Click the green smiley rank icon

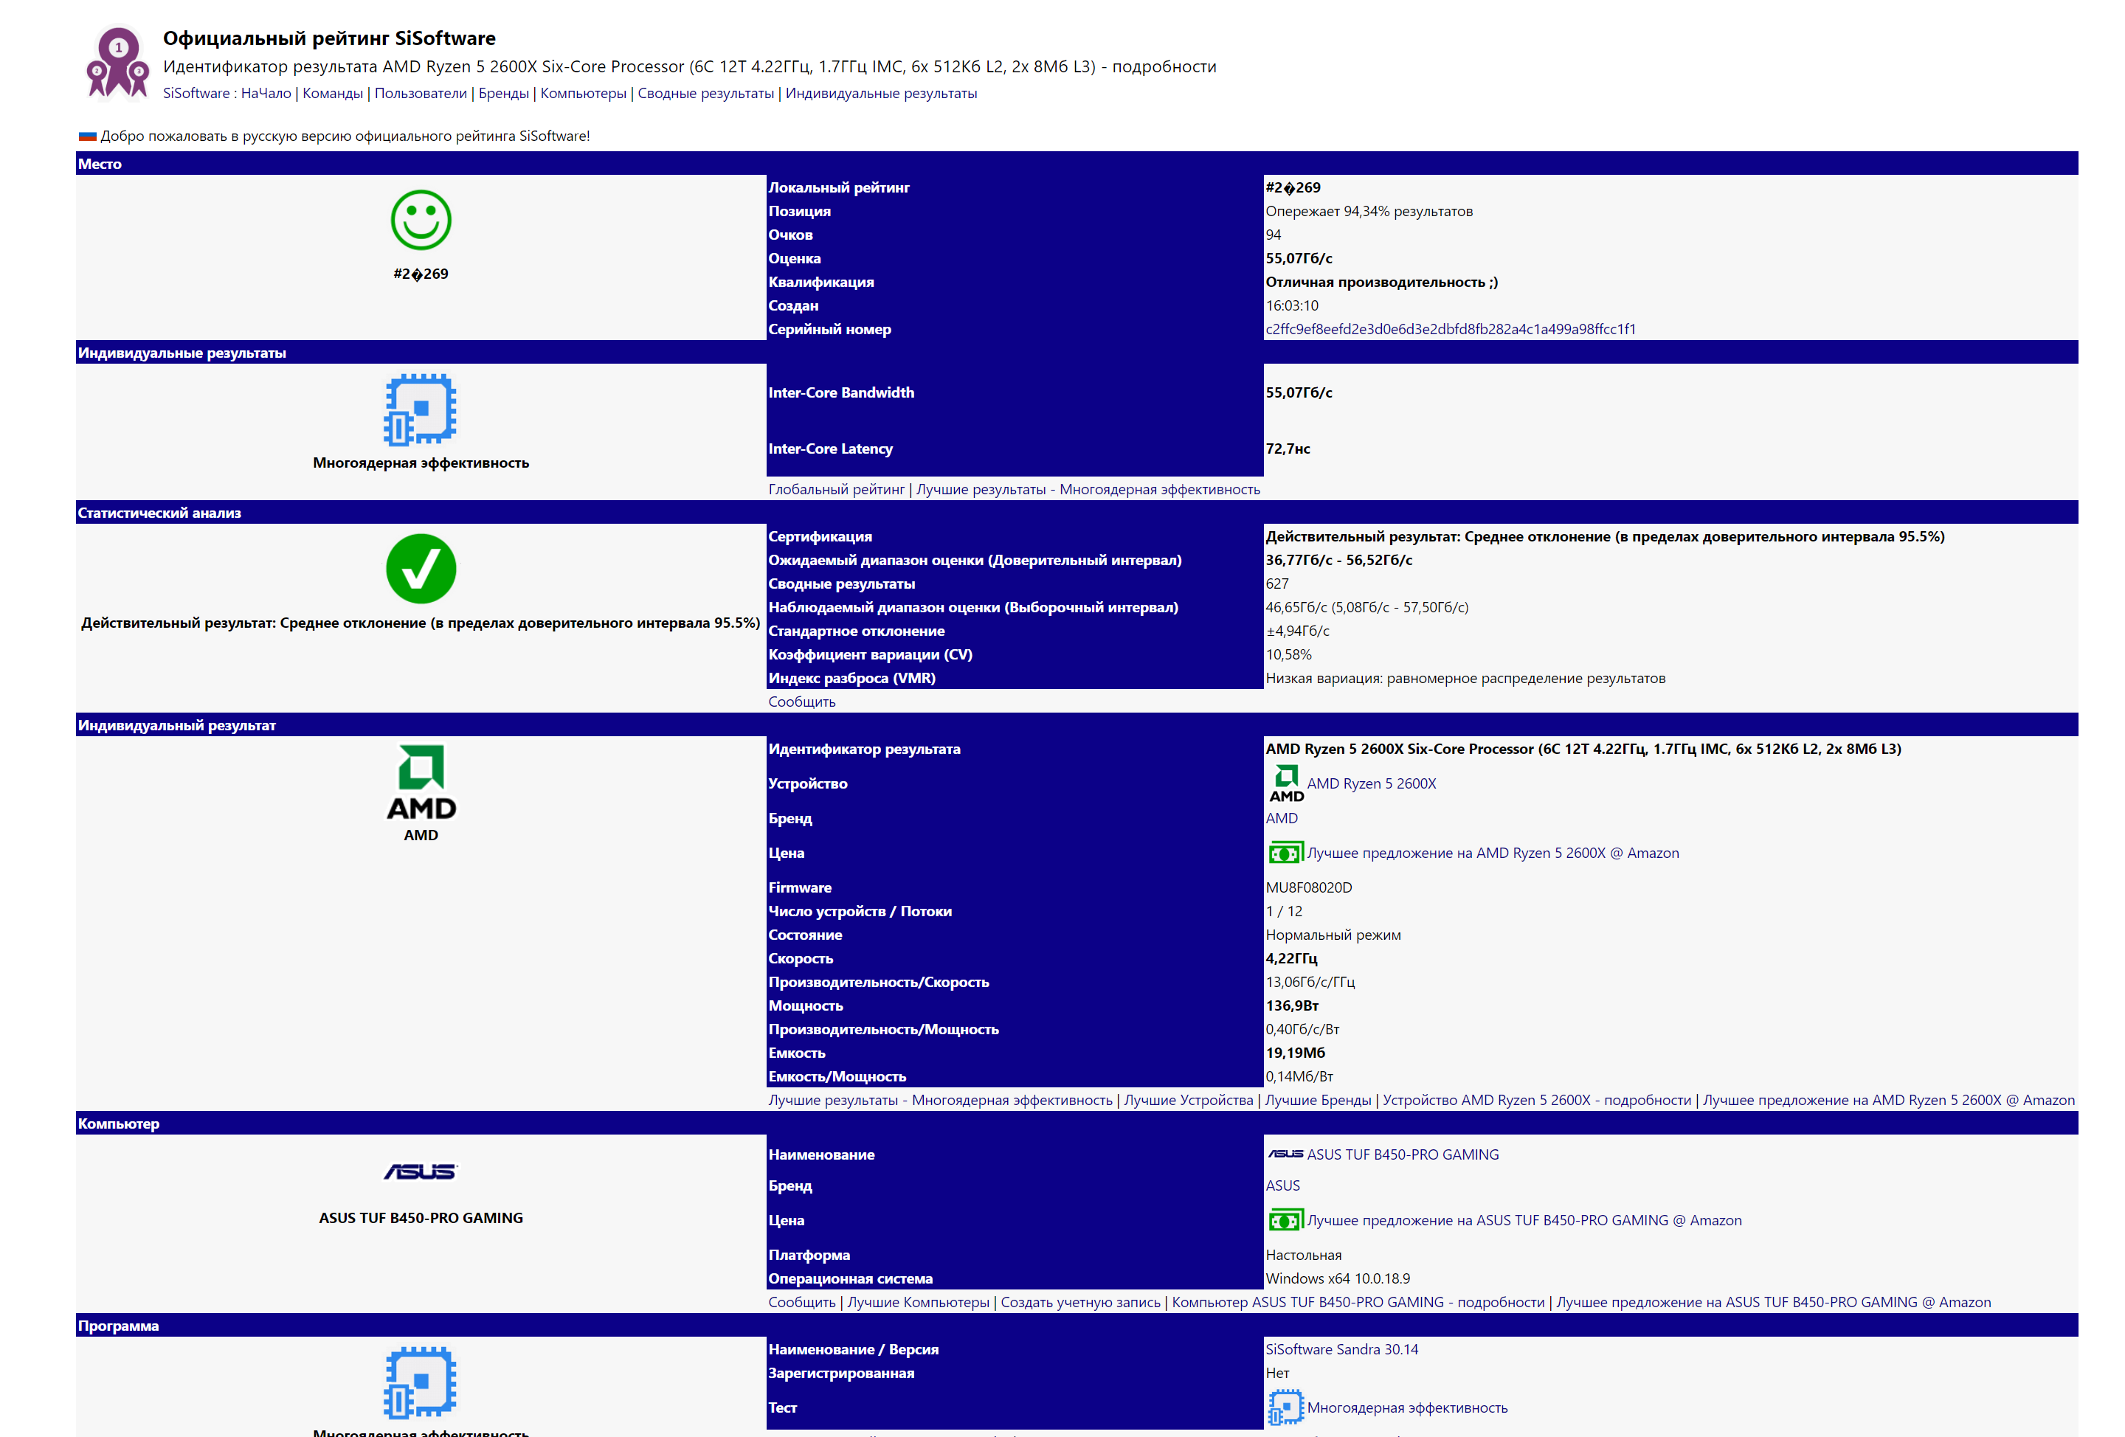pyautogui.click(x=421, y=221)
